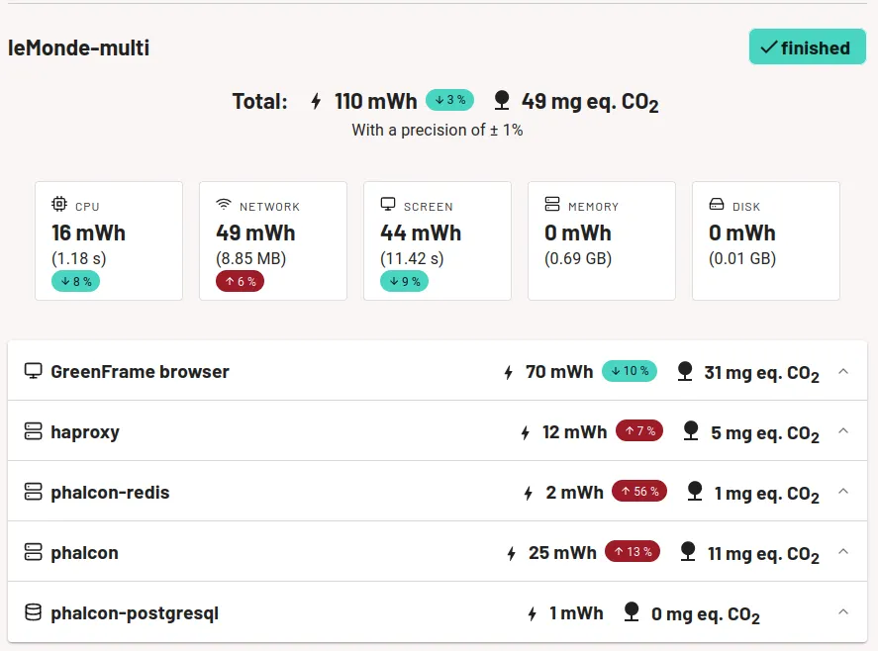
Task: Click the Screen monitor icon
Action: [388, 205]
